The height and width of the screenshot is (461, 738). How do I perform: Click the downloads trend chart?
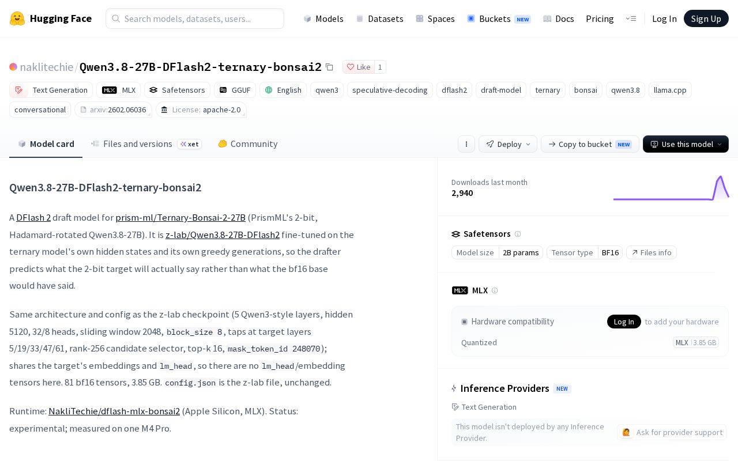click(671, 188)
